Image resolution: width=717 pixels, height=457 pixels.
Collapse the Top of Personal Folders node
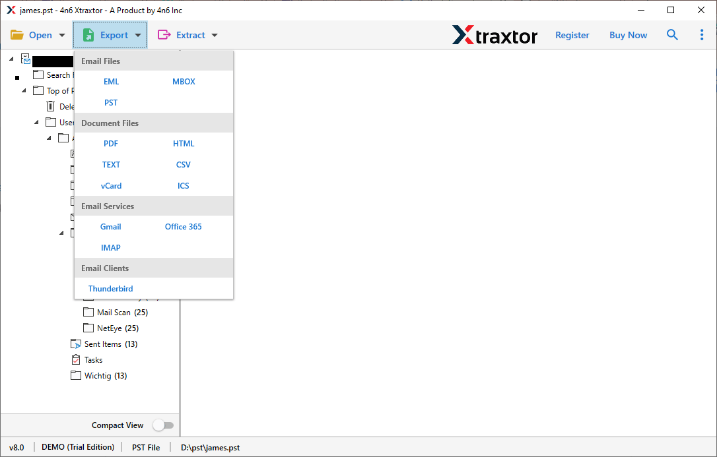click(23, 90)
